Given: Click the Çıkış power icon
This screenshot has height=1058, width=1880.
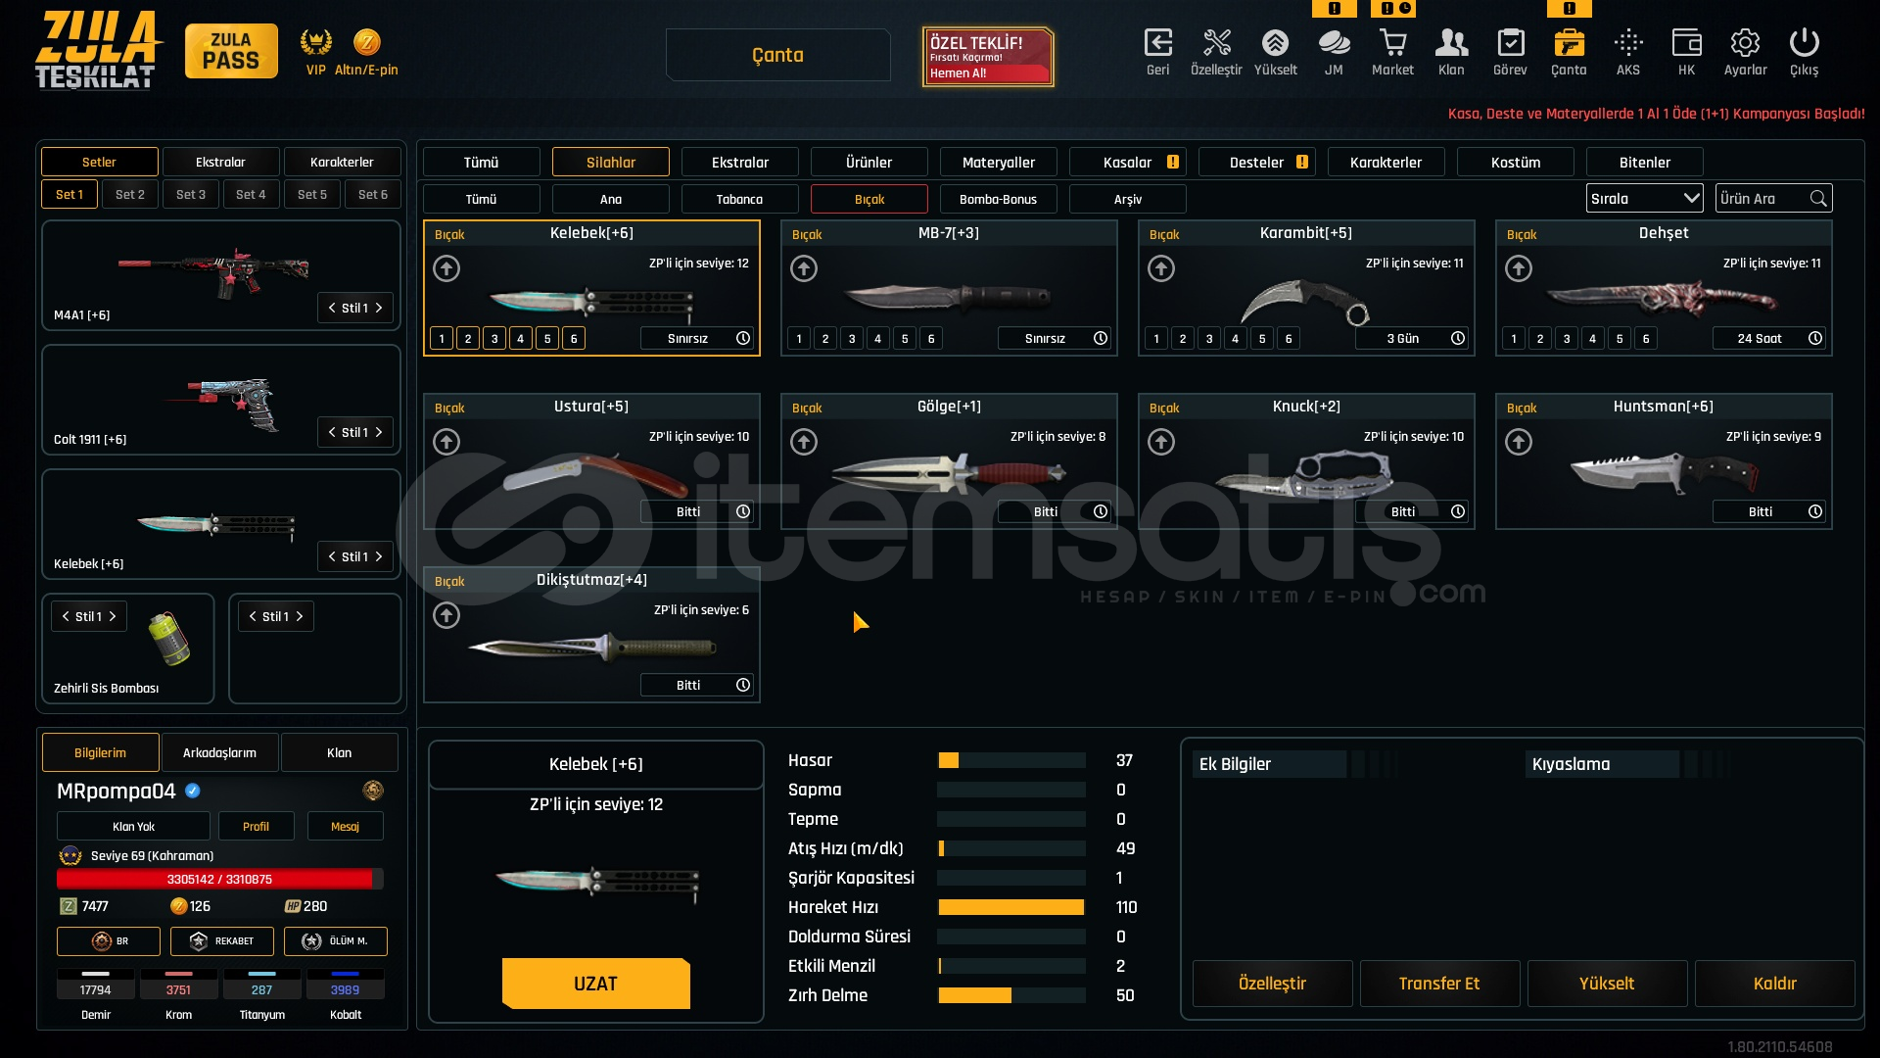Looking at the screenshot, I should coord(1804,44).
